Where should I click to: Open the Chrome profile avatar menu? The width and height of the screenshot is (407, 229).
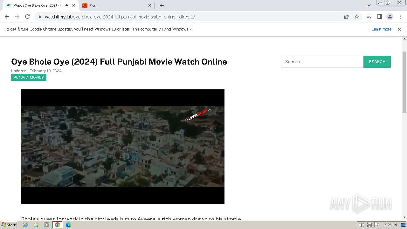pyautogui.click(x=390, y=17)
